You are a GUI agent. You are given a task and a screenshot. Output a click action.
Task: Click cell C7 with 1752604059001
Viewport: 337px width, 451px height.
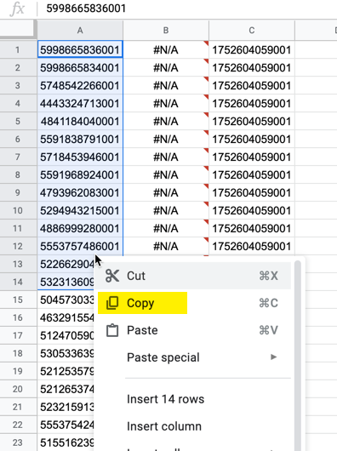click(252, 157)
